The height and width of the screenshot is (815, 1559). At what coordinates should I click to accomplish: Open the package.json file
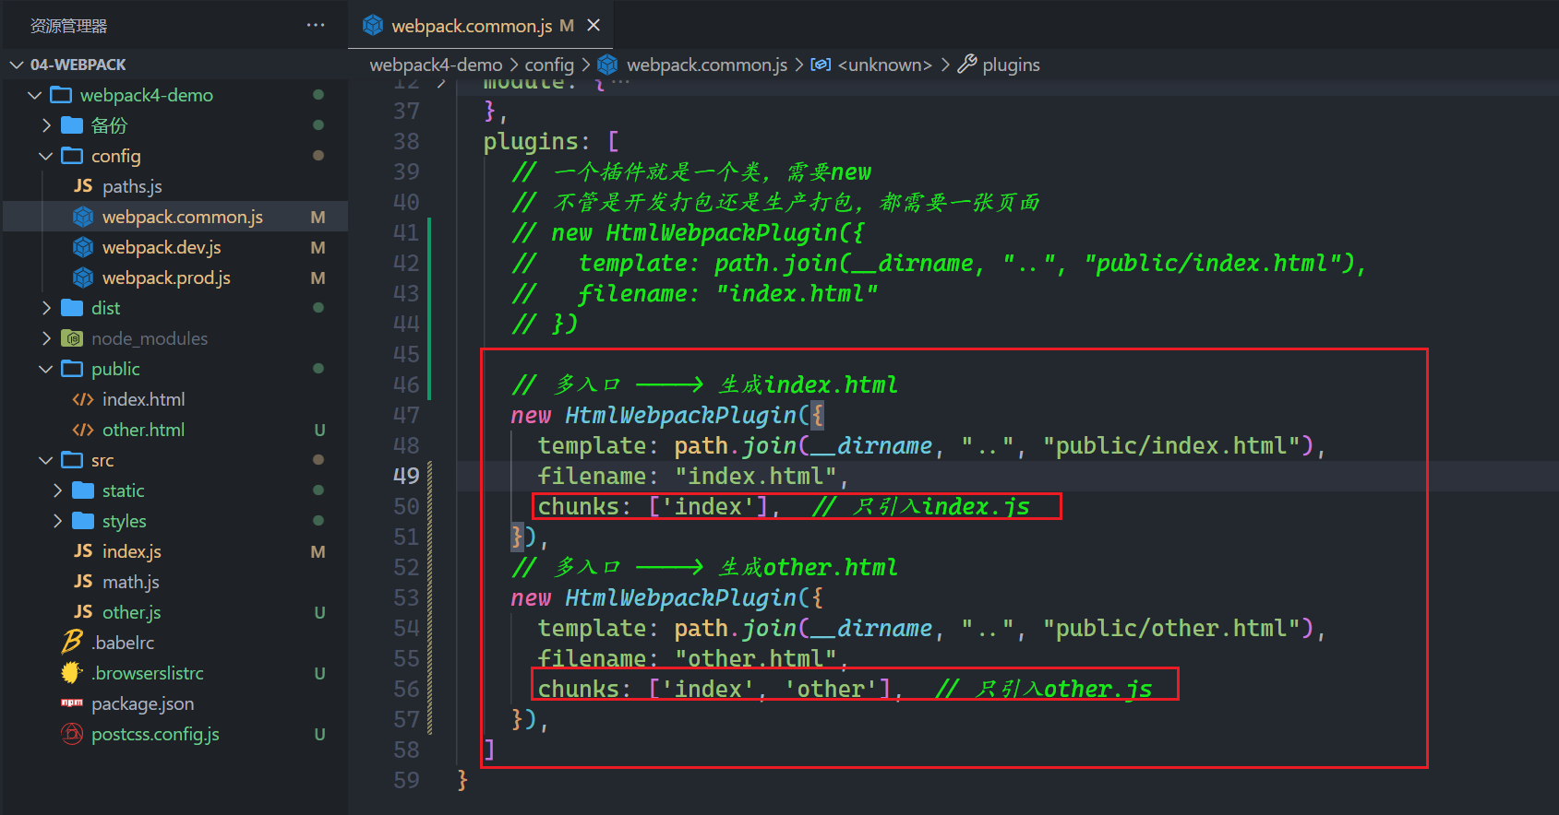pyautogui.click(x=143, y=703)
